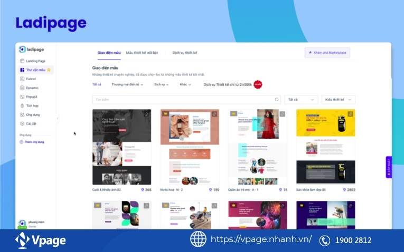This screenshot has height=252, width=404.
Task: Open Cưới & Nhiếp ảnh 02 template thumbnail
Action: (122, 147)
